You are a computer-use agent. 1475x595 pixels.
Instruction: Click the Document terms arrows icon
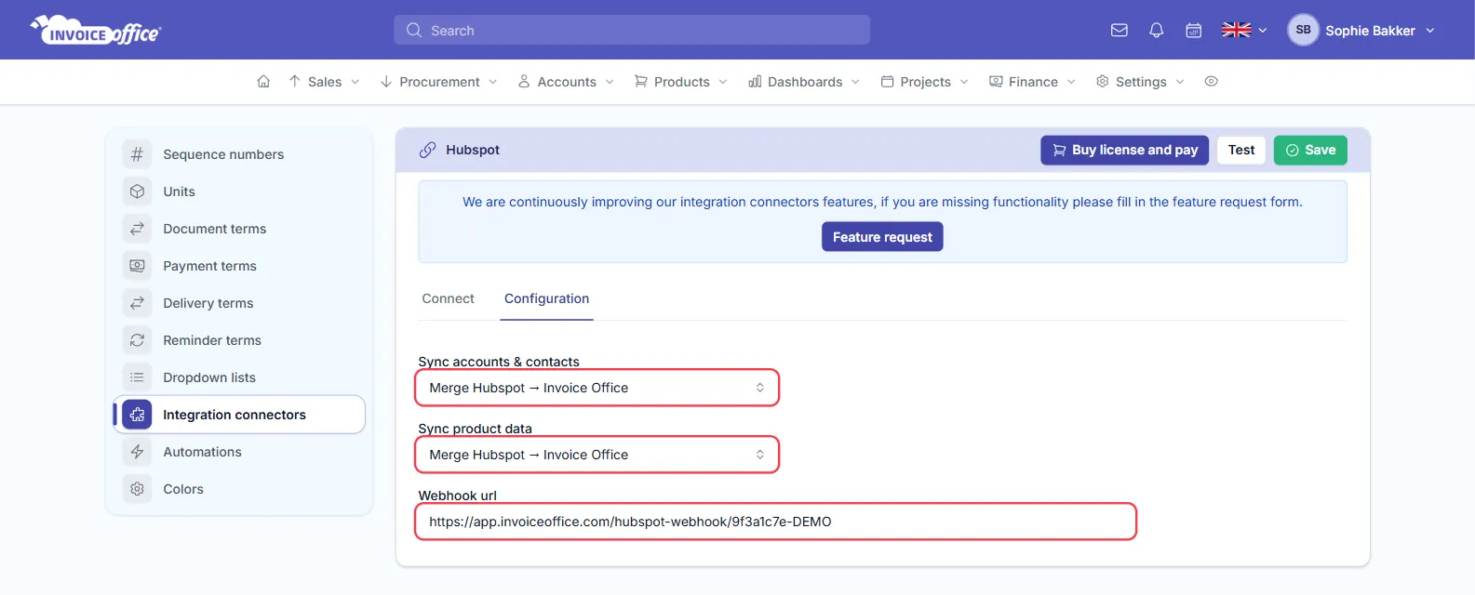137,229
